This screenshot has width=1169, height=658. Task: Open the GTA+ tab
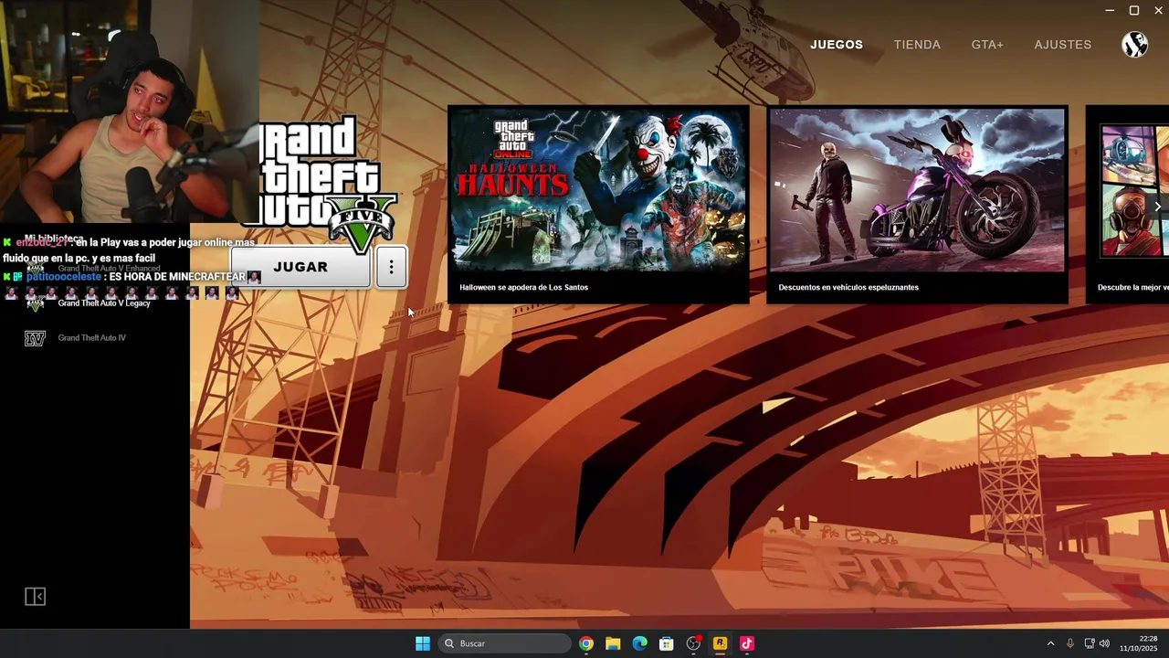[x=987, y=45]
